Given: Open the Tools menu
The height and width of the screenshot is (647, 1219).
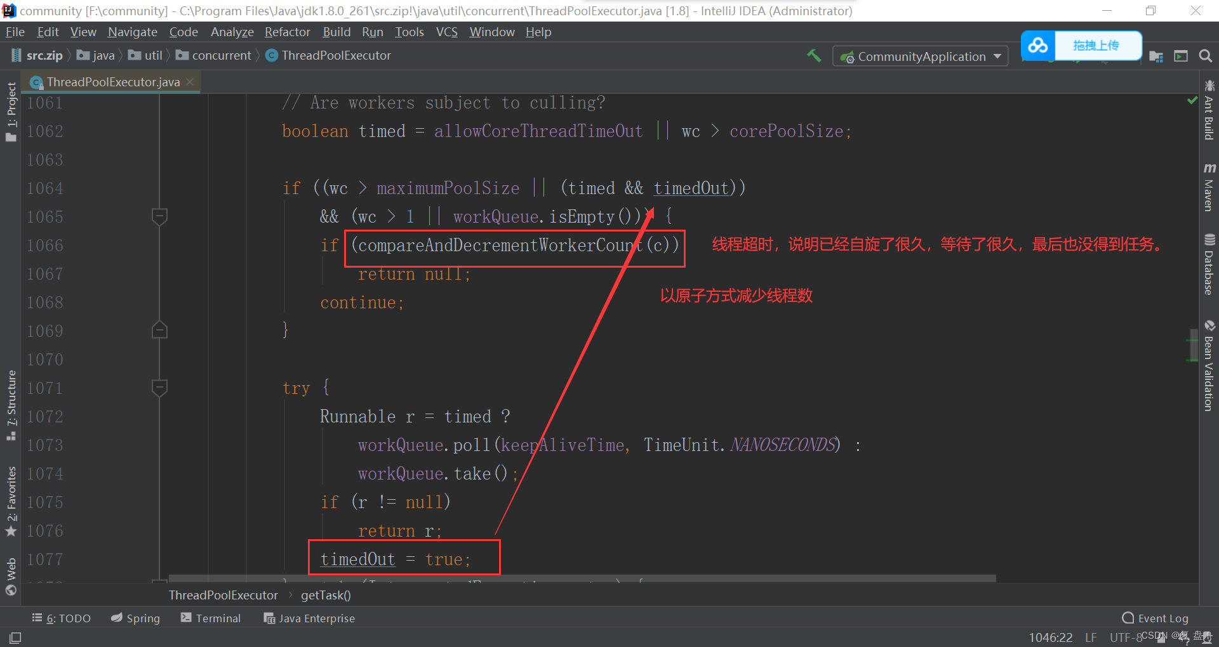Looking at the screenshot, I should pos(410,32).
